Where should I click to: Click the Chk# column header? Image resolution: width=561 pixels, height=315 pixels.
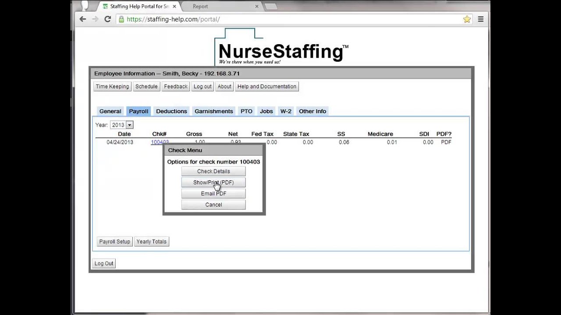tap(159, 134)
